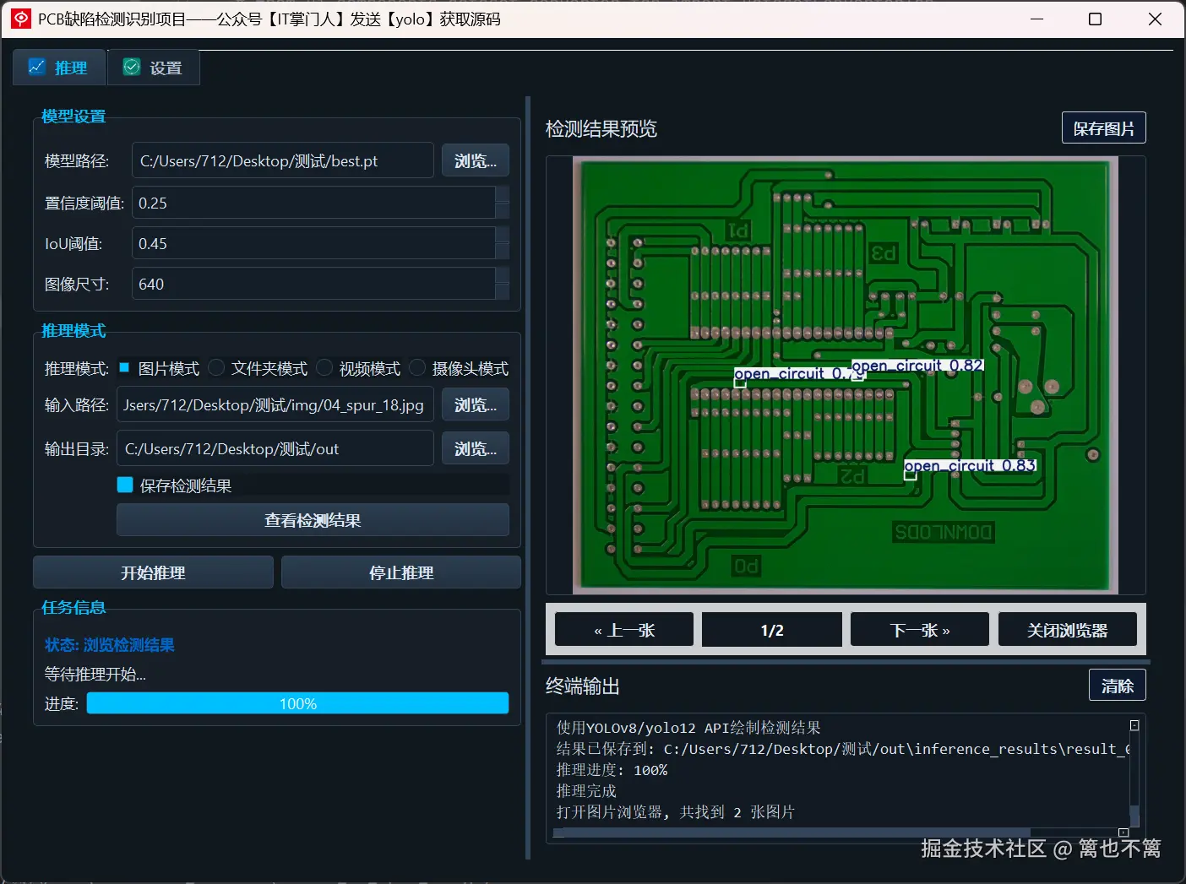Click the app logo icon in title bar
1186x884 pixels.
point(21,19)
